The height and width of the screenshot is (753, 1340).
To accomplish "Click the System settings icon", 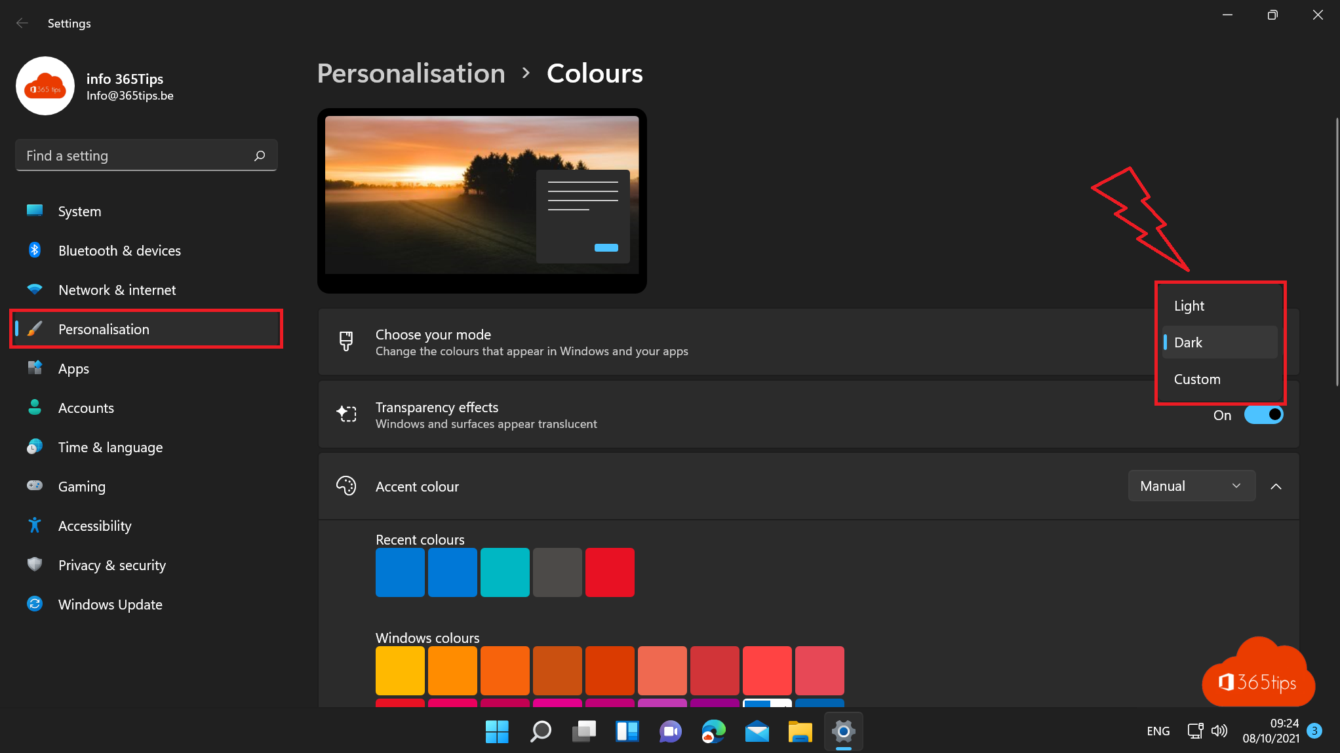I will click(33, 211).
